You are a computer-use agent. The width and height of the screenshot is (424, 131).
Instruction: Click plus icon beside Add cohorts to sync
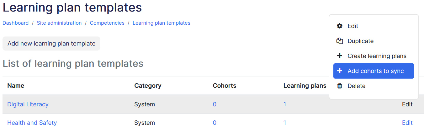tap(339, 71)
